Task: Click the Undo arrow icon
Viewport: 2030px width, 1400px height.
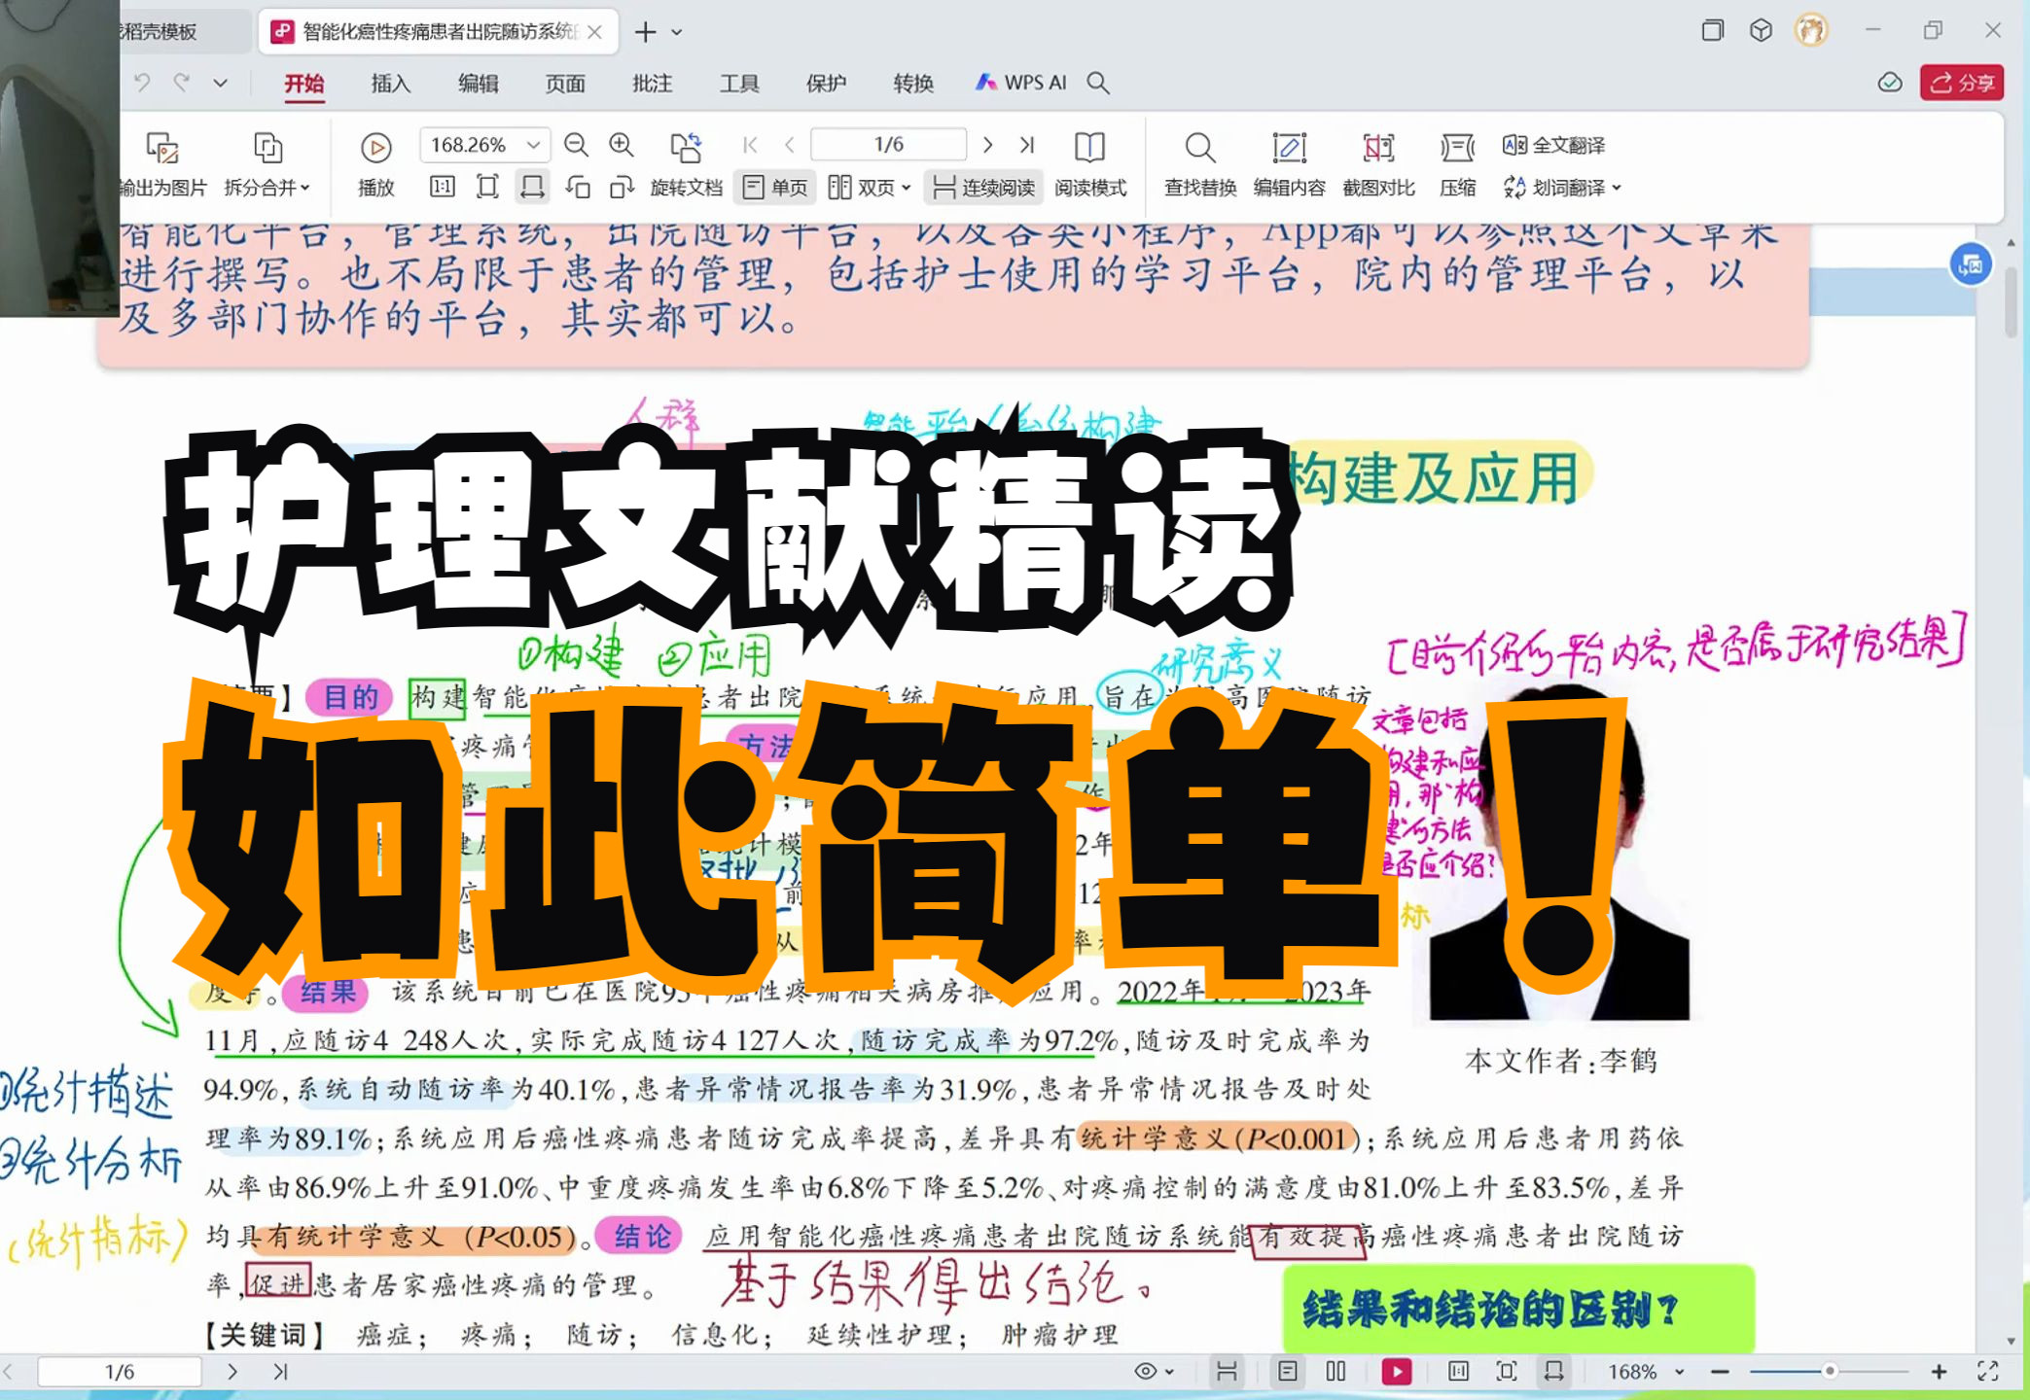Action: [142, 83]
